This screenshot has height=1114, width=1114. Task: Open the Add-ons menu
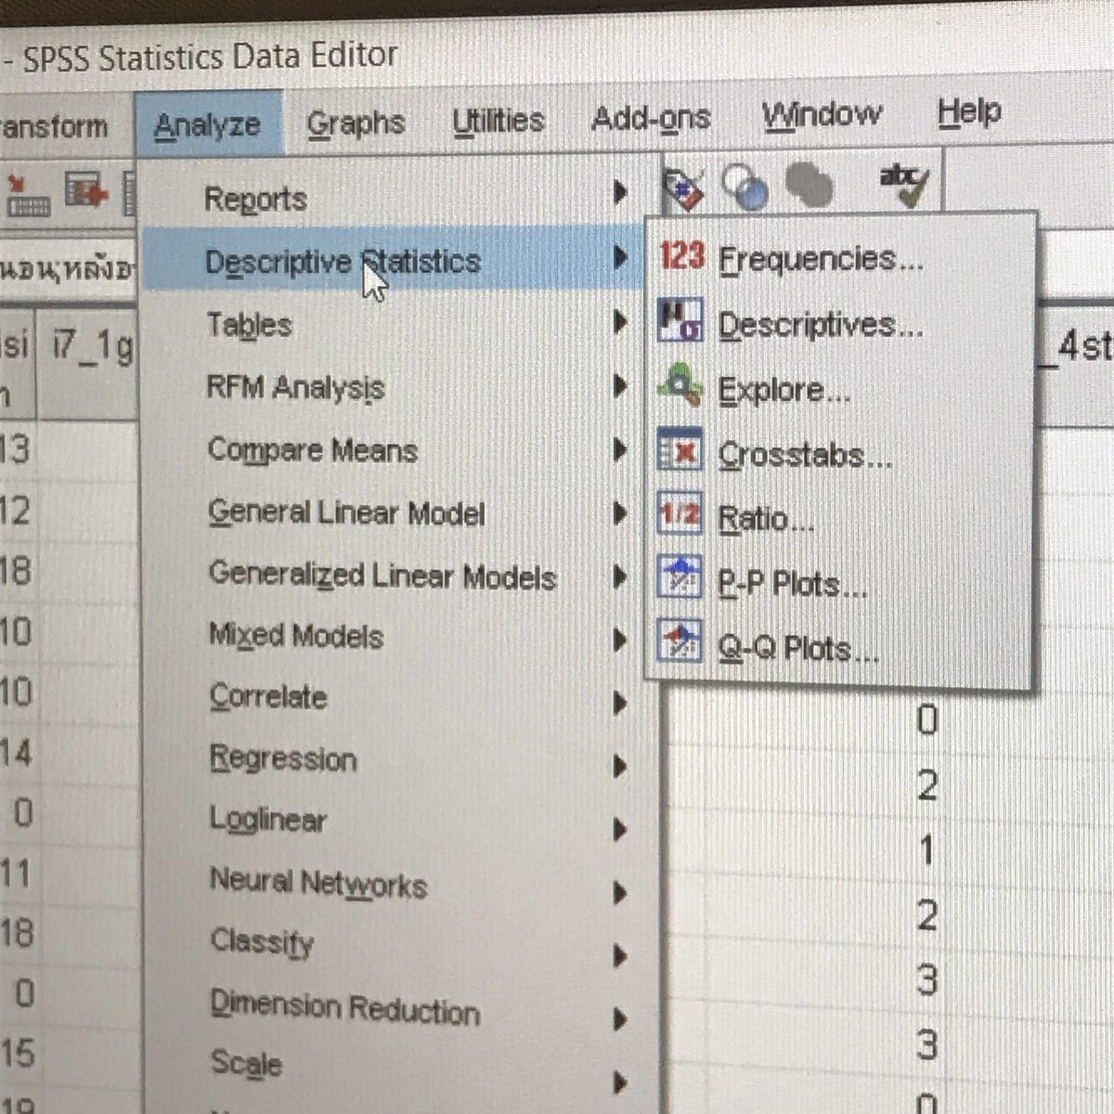tap(651, 118)
